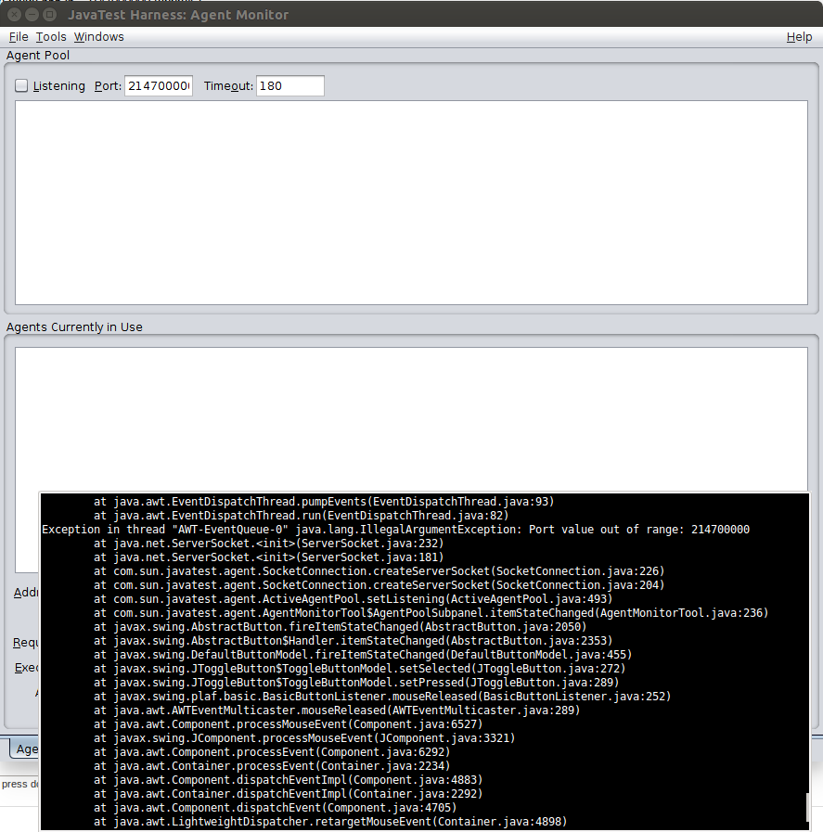Click the Agents Currently in Use list
Screen dimensions: 823x832
411,417
